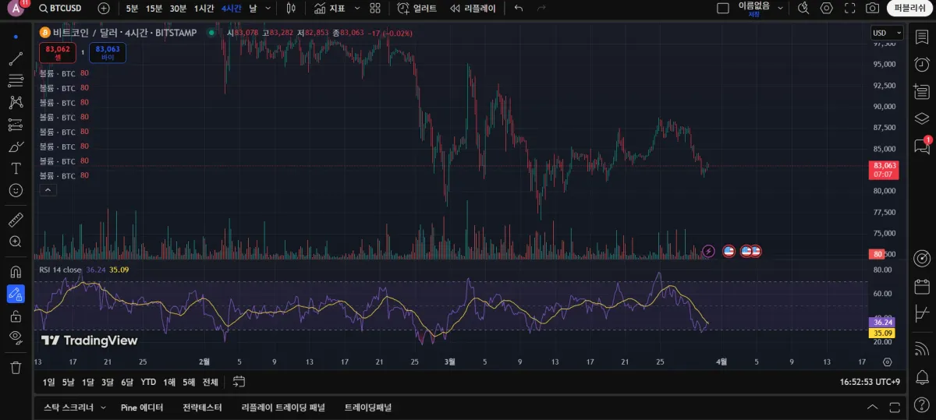Screen dimensions: 936x420
Task: Switch to the 전략테스터 tab
Action: [x=202, y=408]
